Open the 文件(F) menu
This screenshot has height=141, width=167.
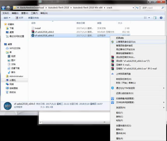click(6, 13)
